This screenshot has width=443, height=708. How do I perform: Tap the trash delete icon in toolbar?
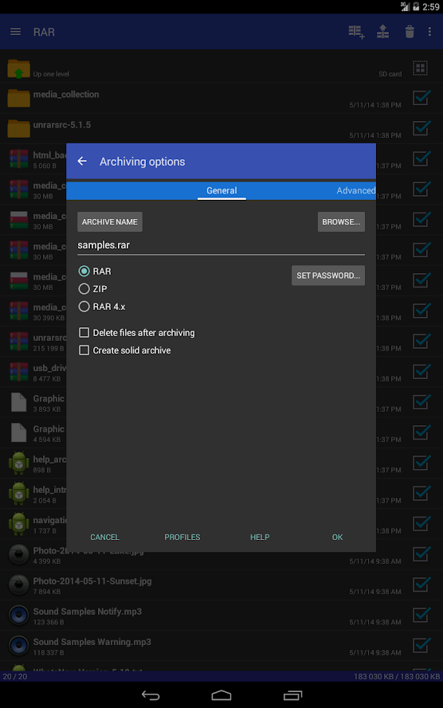click(x=410, y=32)
